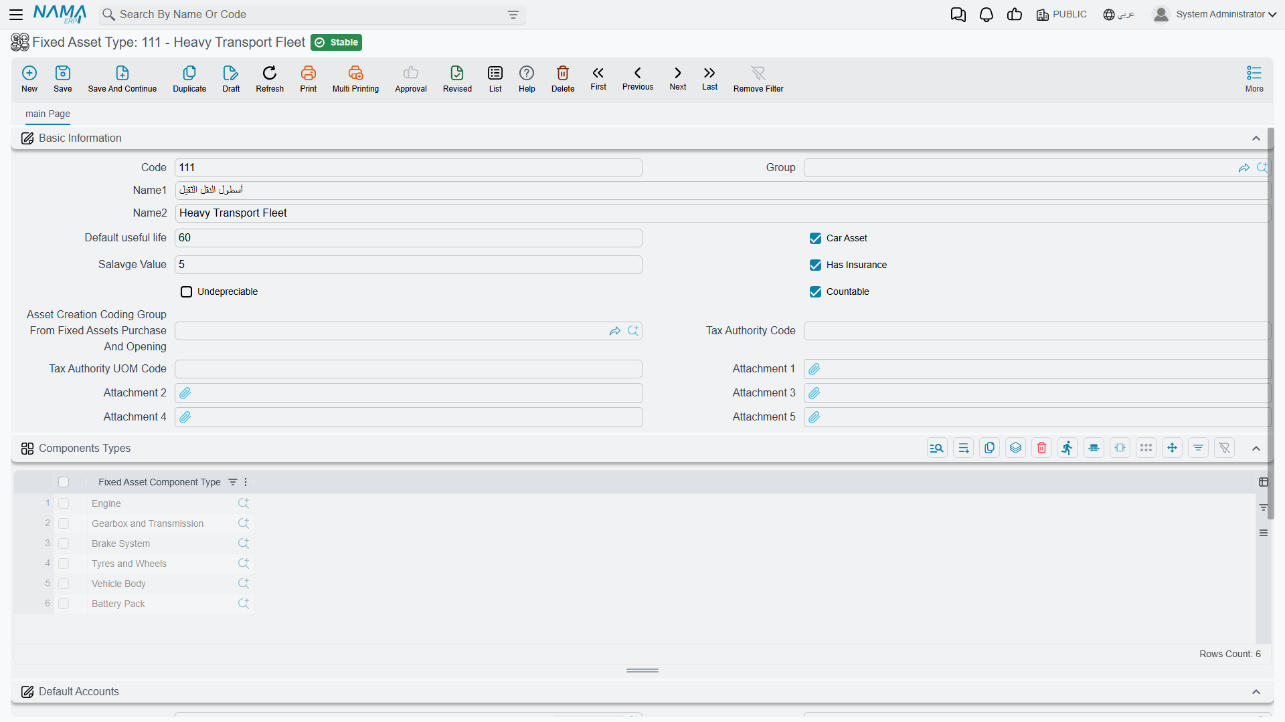
Task: Click the Code input field
Action: click(408, 168)
